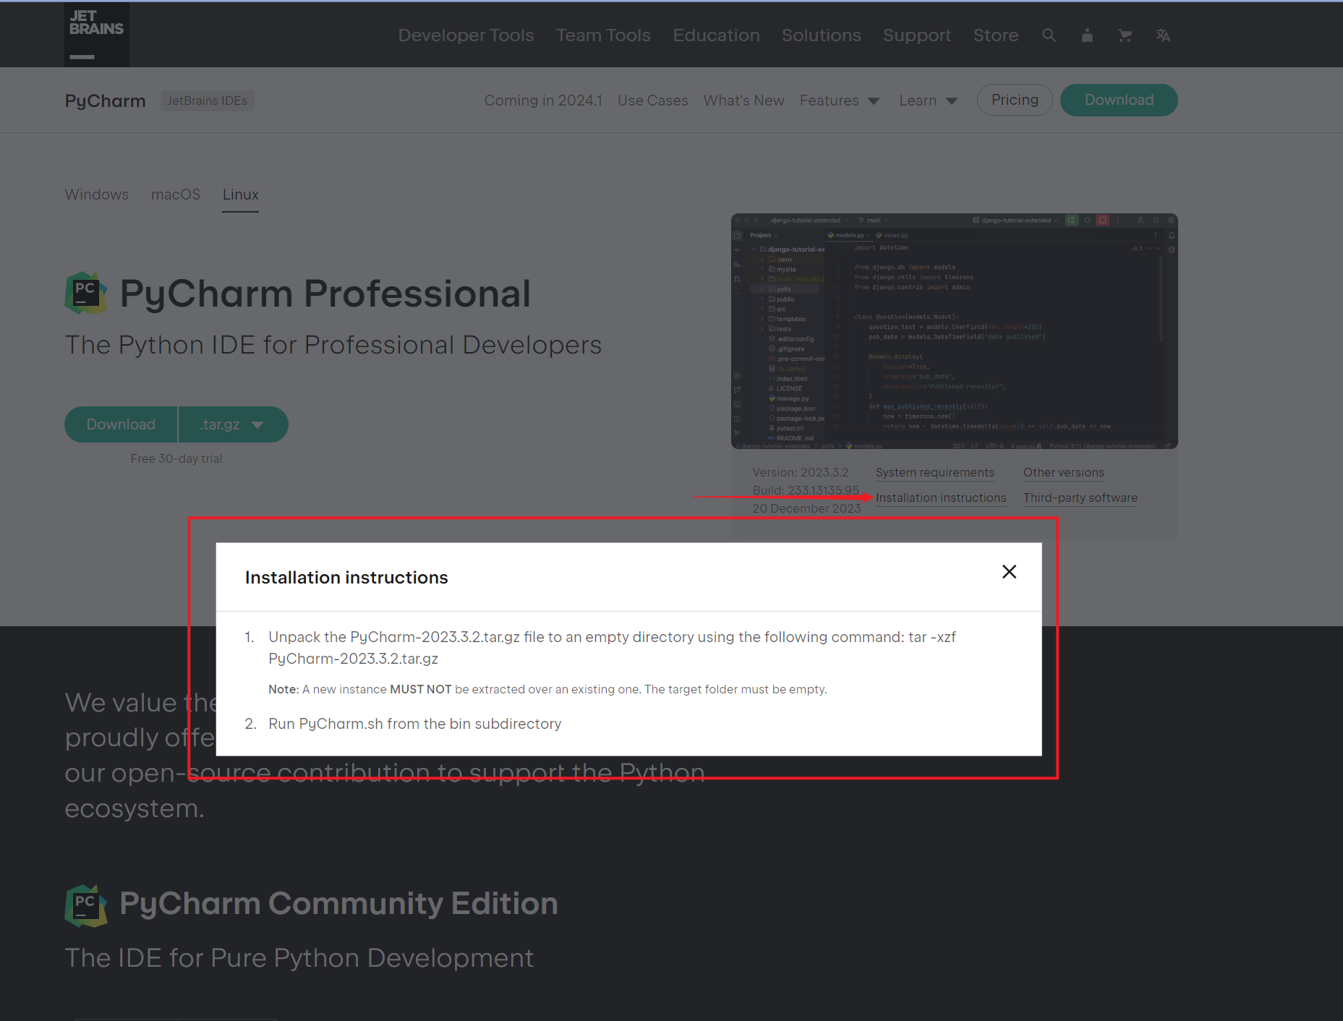Open the Pricing page
Image resolution: width=1343 pixels, height=1021 pixels.
(1014, 100)
